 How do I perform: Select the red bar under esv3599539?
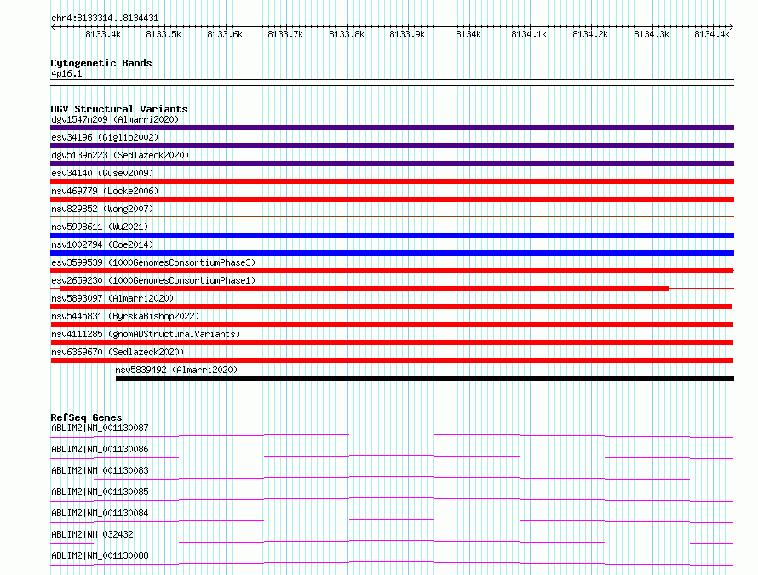[x=392, y=271]
